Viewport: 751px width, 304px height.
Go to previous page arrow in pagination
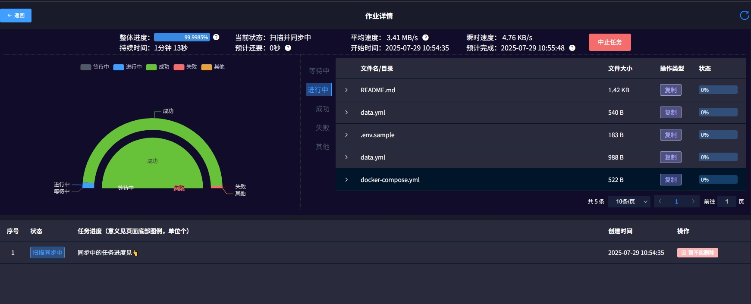click(660, 201)
